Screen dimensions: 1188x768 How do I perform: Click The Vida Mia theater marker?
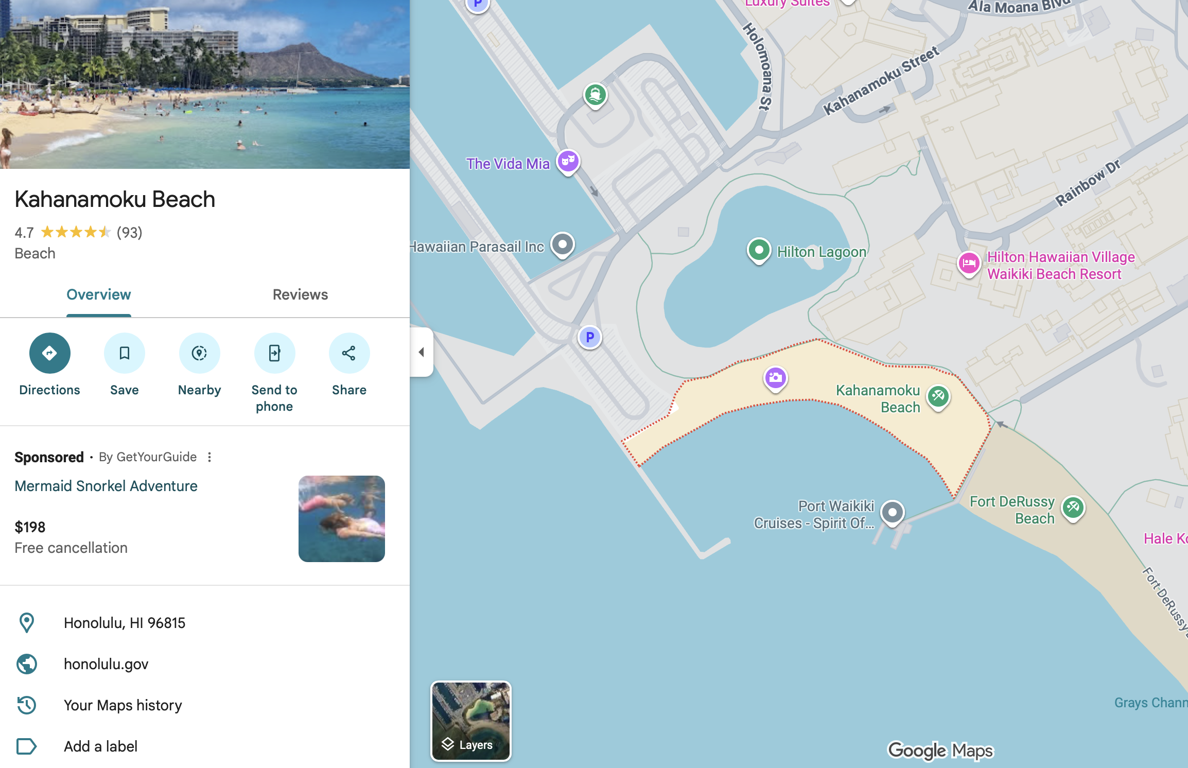coord(568,162)
